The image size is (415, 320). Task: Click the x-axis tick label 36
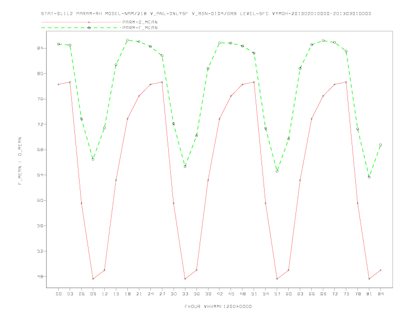(x=196, y=294)
